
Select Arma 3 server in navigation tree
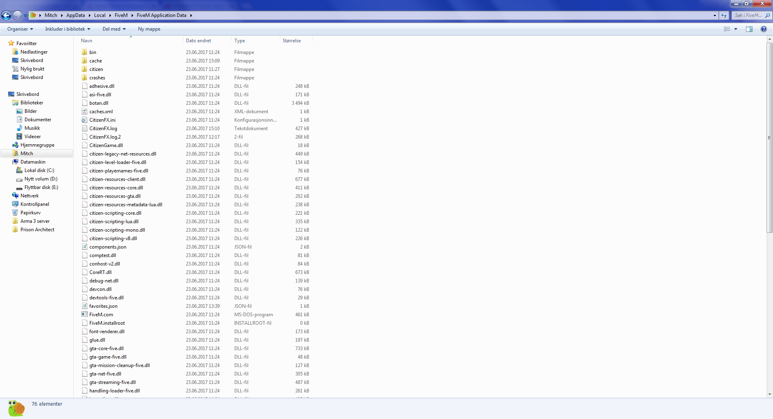35,221
